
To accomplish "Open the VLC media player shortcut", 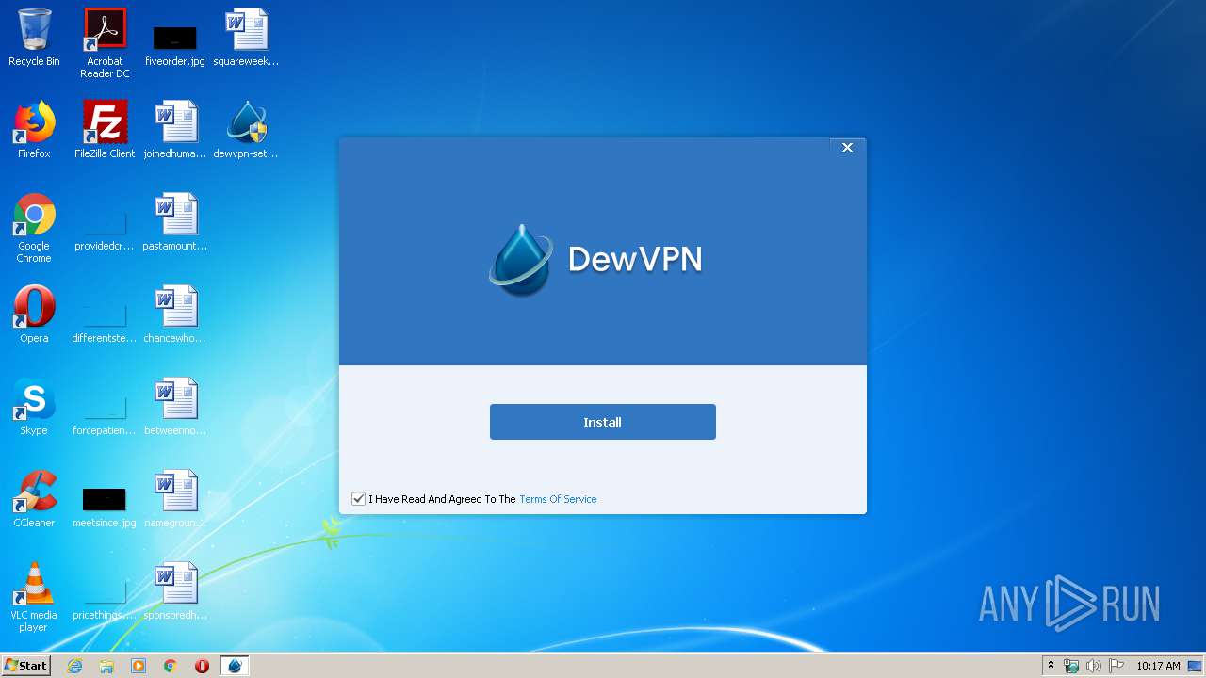I will (34, 597).
